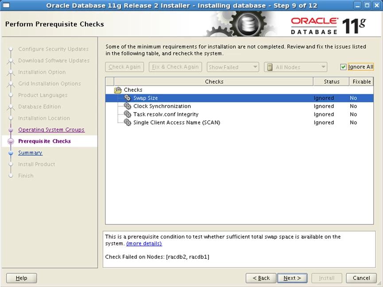Click the Fixable "No" value for the SCAN check
The width and height of the screenshot is (383, 287).
click(353, 123)
